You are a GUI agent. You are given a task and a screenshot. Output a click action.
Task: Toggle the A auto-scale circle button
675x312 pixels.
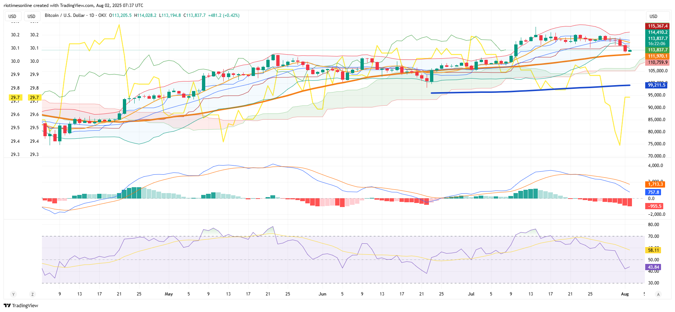(658, 294)
